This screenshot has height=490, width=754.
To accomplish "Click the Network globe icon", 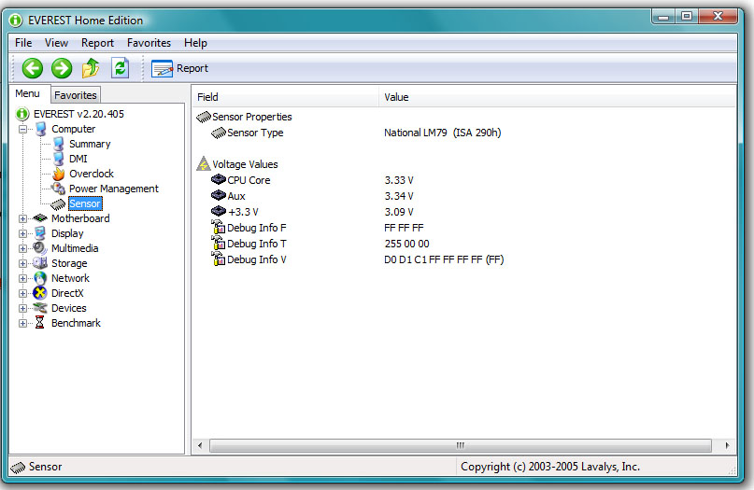I will pos(40,278).
